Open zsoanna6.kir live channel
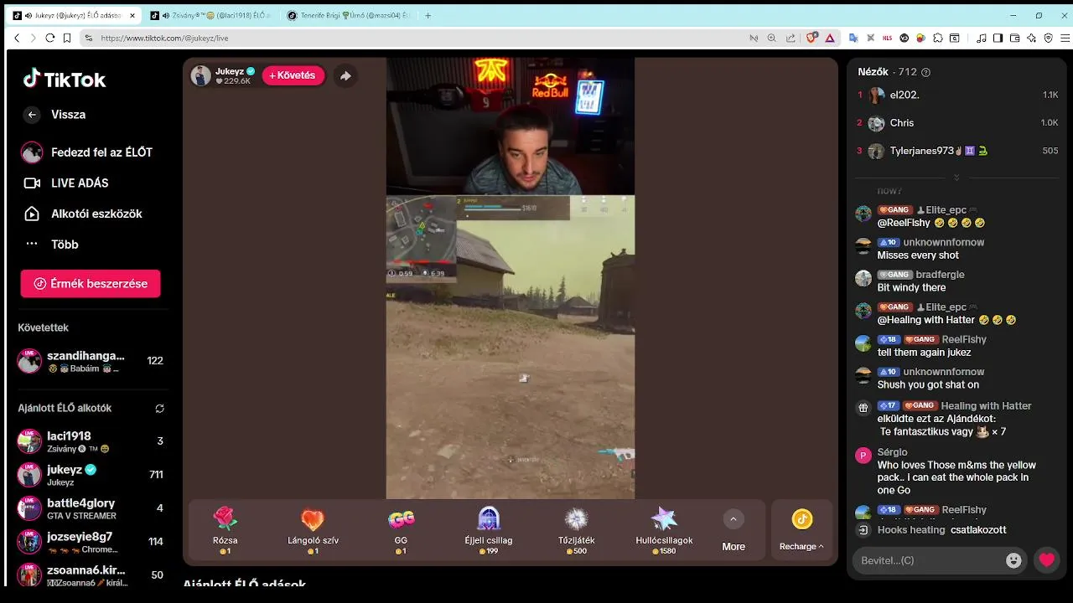 [91, 575]
